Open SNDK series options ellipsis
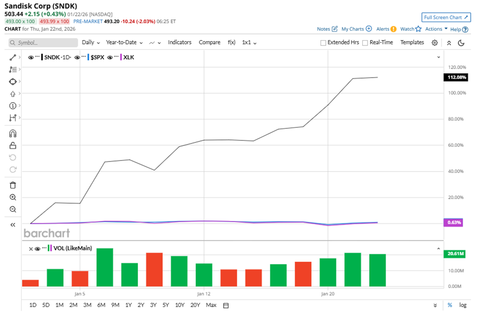The image size is (477, 316). [37, 57]
